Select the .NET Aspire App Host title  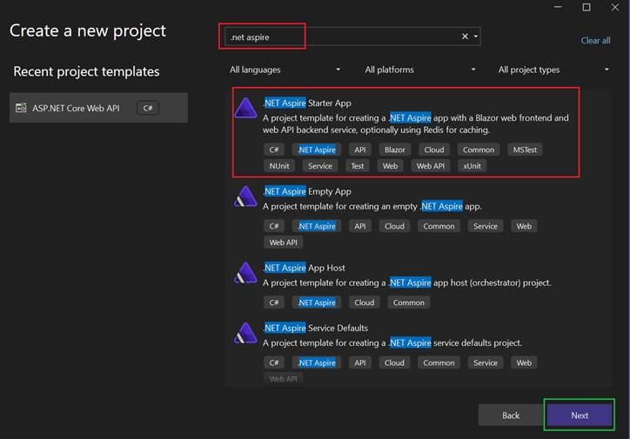(x=305, y=268)
